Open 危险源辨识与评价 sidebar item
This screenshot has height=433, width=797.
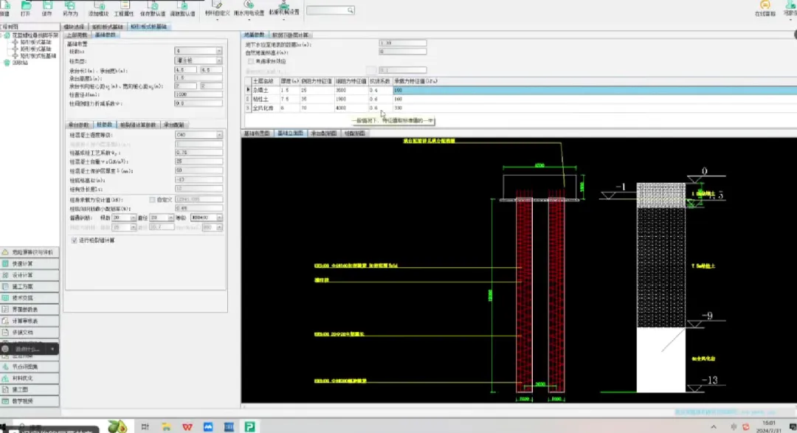pos(30,252)
